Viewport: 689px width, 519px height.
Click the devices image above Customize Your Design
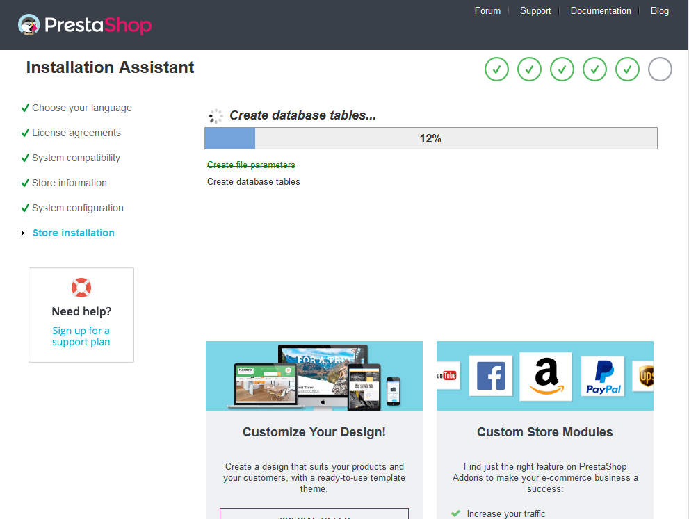314,376
